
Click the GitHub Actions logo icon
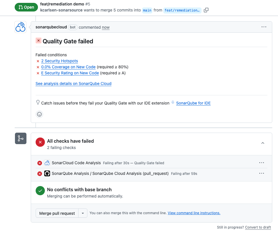[47, 173]
